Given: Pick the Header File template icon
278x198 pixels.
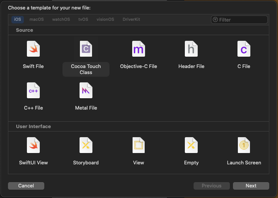Looking at the screenshot, I should coord(191,49).
